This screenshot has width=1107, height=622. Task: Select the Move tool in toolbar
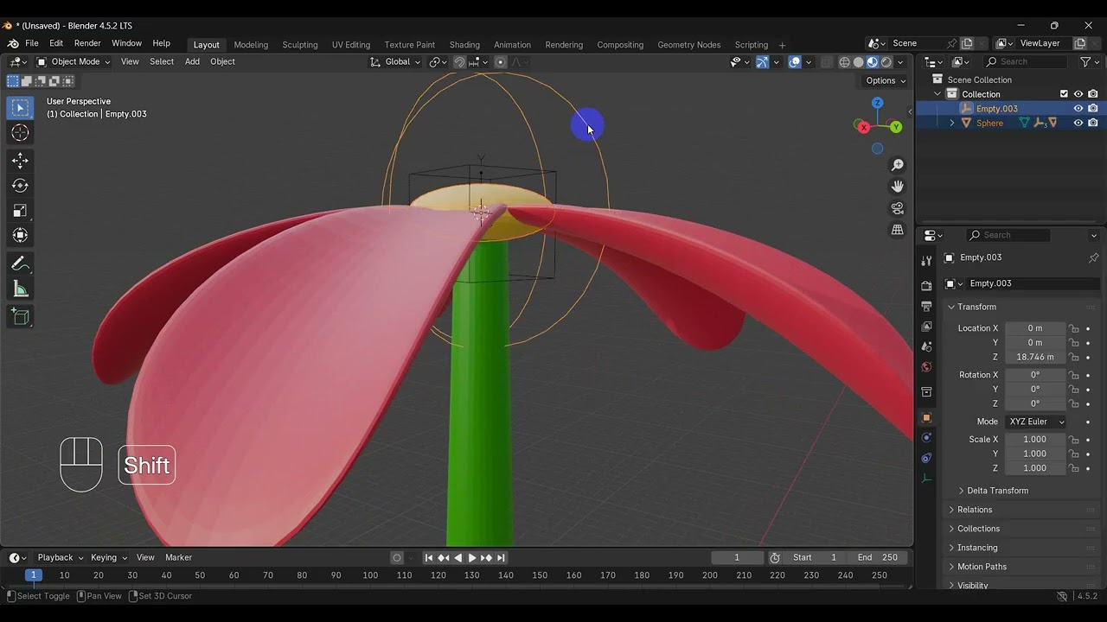[20, 161]
